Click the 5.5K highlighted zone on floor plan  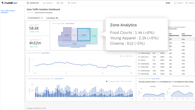click(83, 35)
